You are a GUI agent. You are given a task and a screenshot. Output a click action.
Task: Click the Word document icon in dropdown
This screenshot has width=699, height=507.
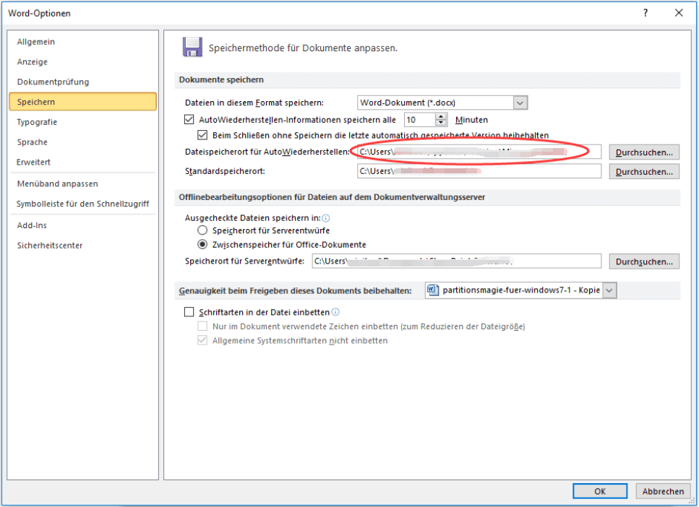coord(432,290)
